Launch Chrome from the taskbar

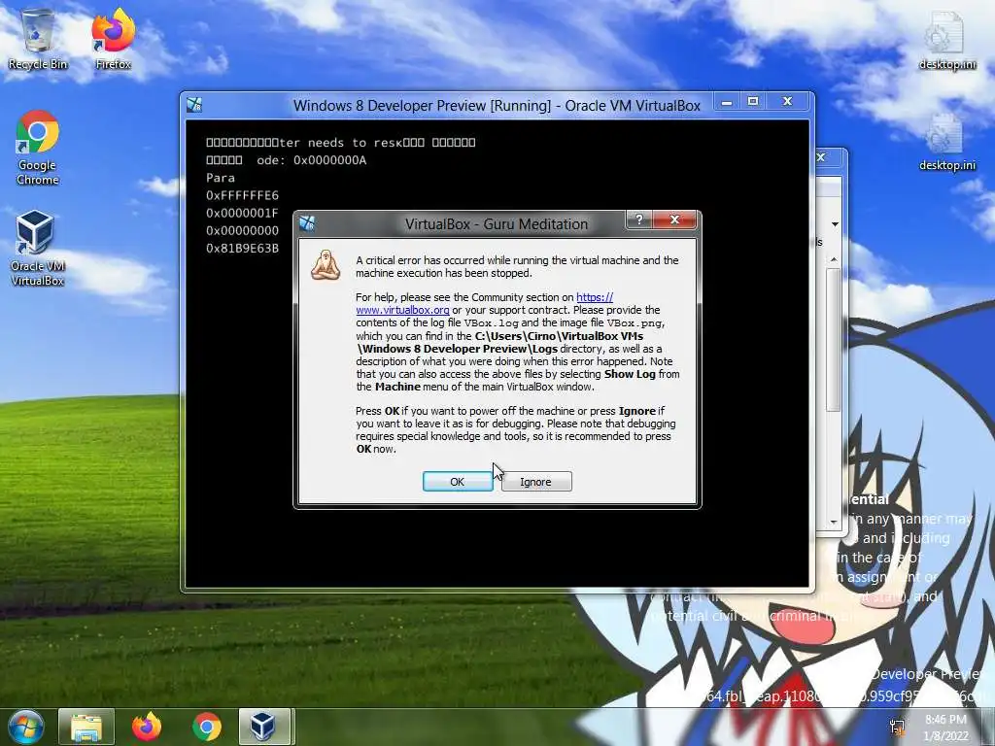[207, 727]
